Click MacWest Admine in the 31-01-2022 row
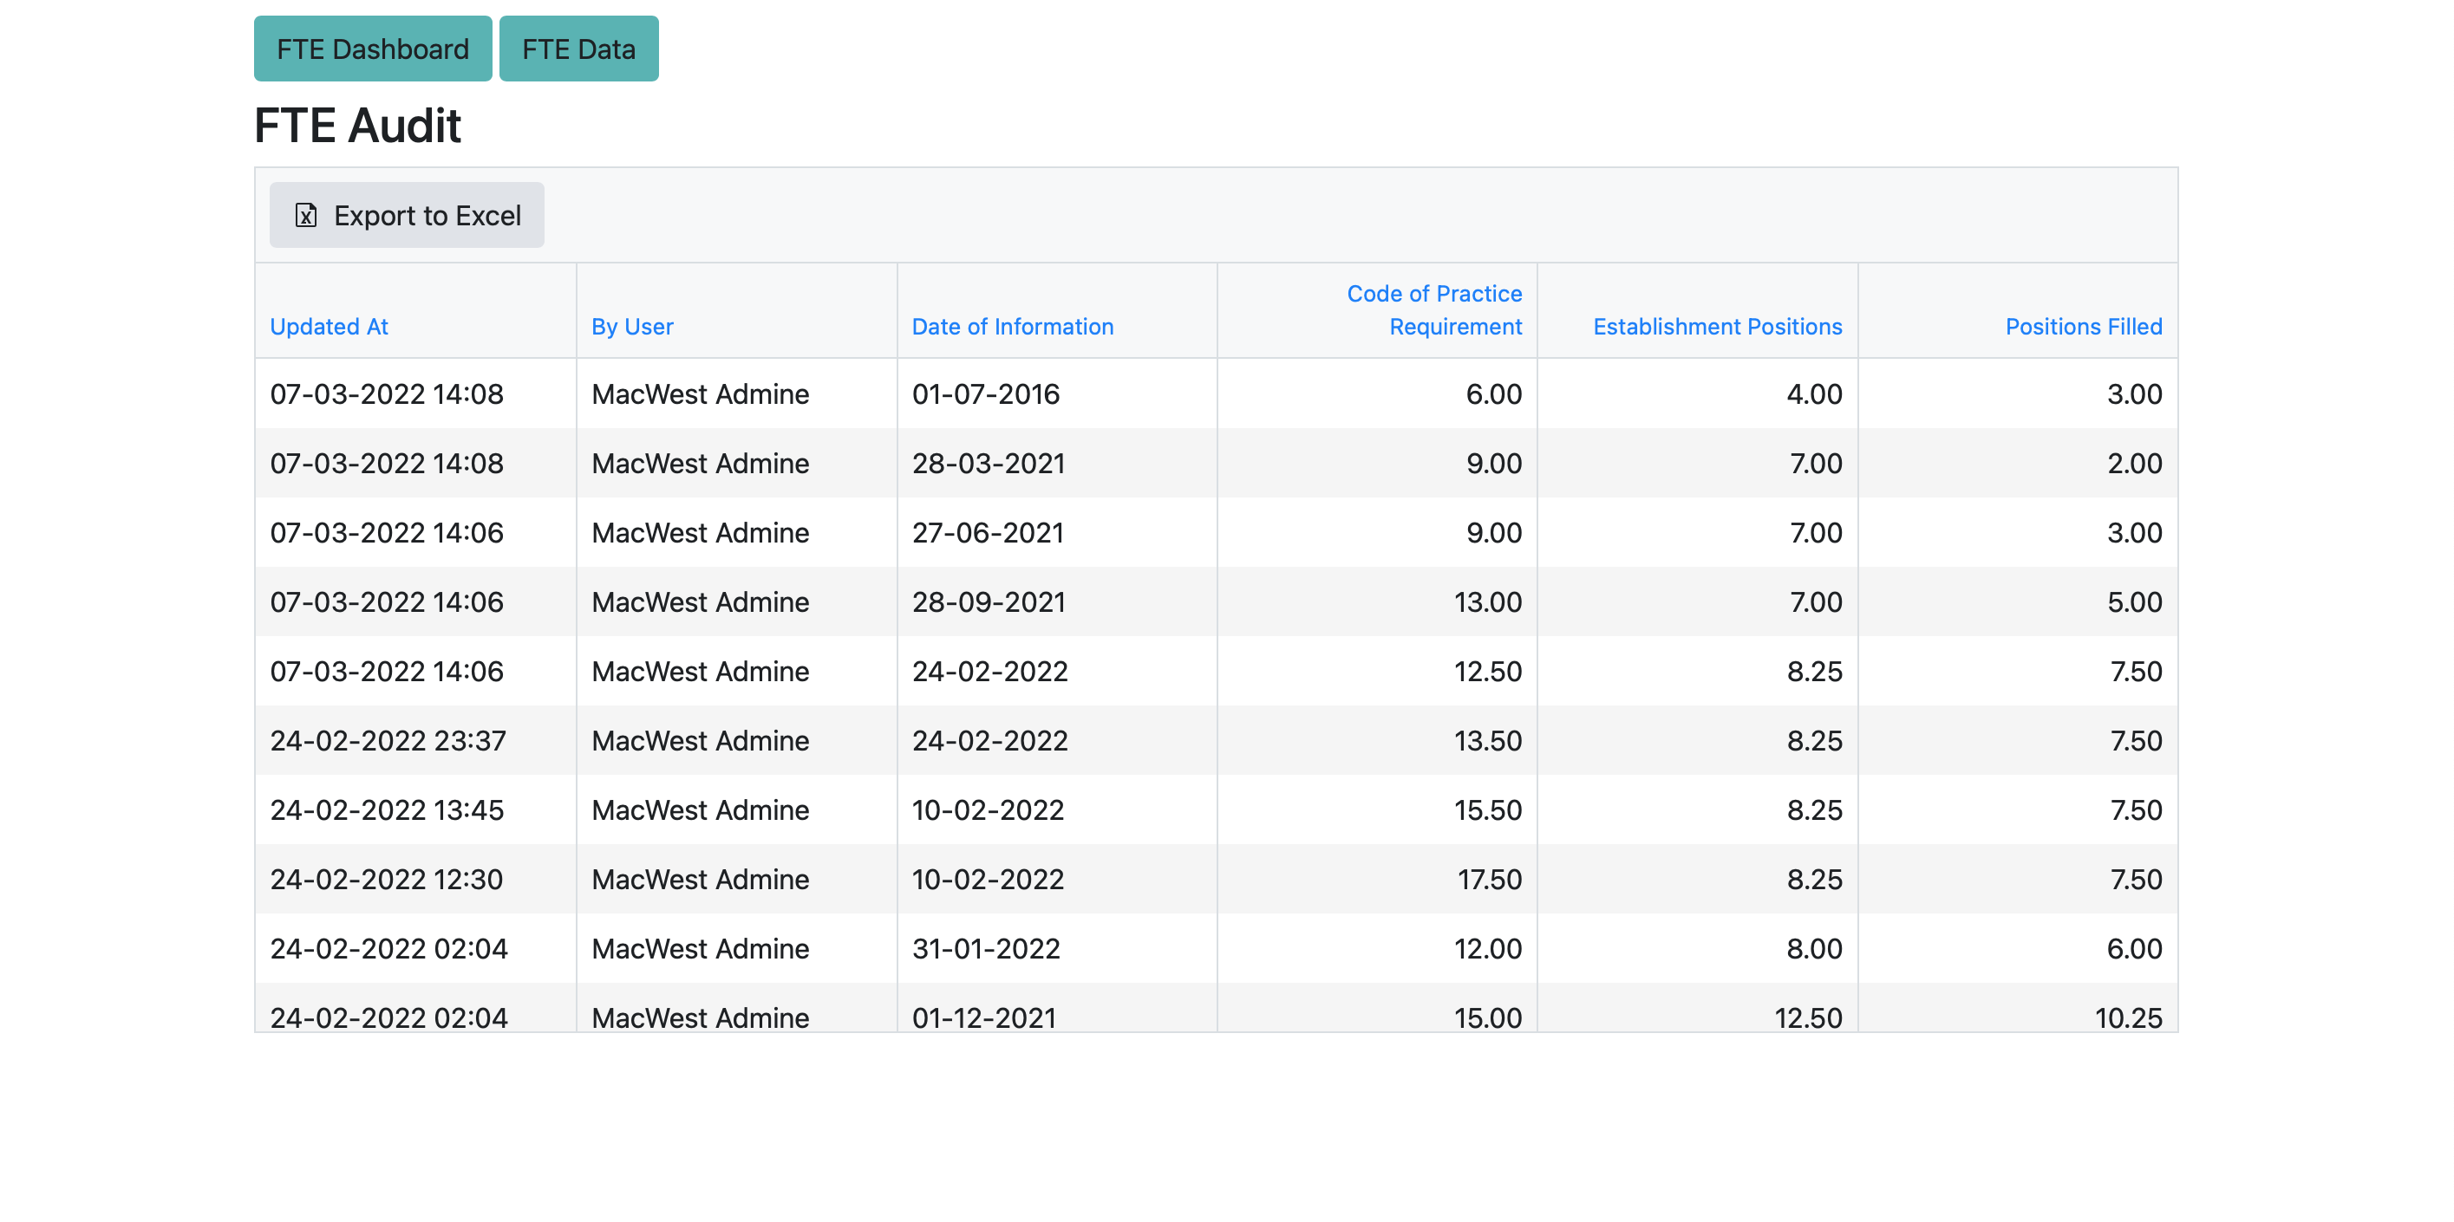 click(699, 949)
